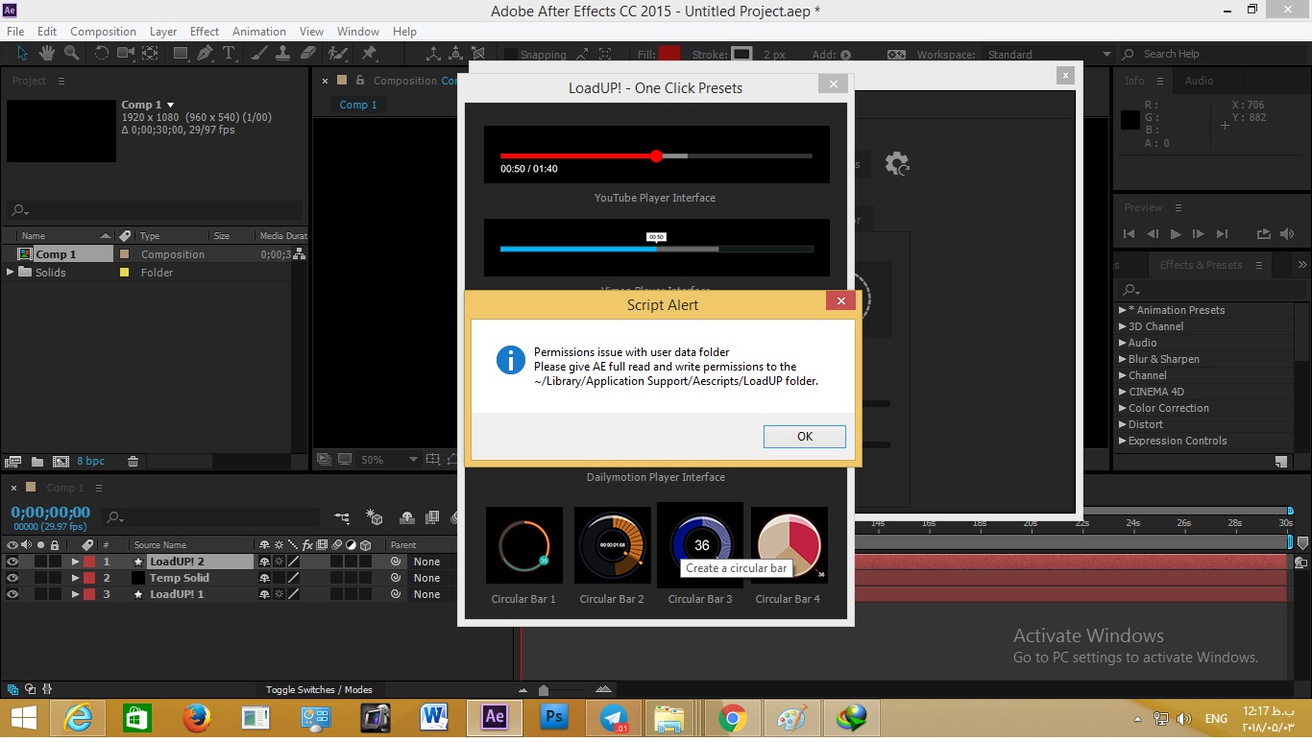The width and height of the screenshot is (1312, 742).
Task: Open the Composition menu
Action: click(x=103, y=32)
